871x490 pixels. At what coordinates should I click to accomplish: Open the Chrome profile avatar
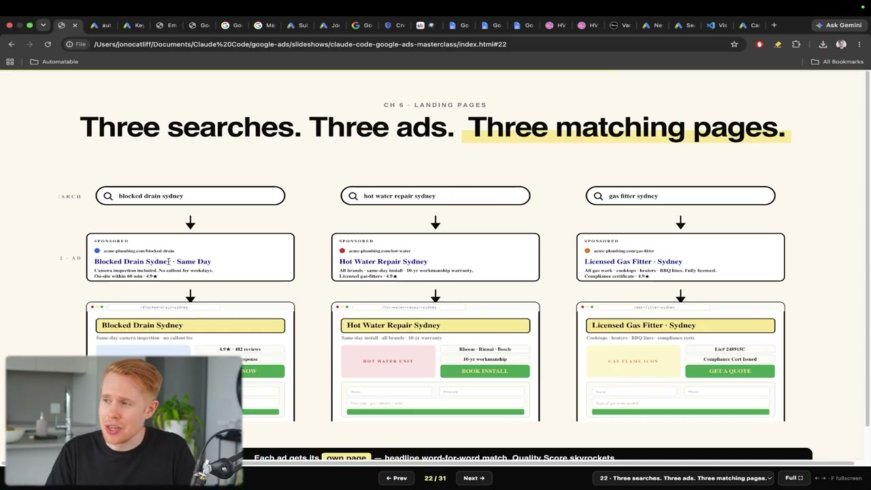841,44
